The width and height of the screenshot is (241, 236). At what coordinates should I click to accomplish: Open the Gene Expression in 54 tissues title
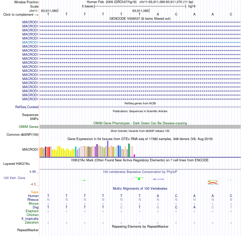pyautogui.click(x=140, y=139)
